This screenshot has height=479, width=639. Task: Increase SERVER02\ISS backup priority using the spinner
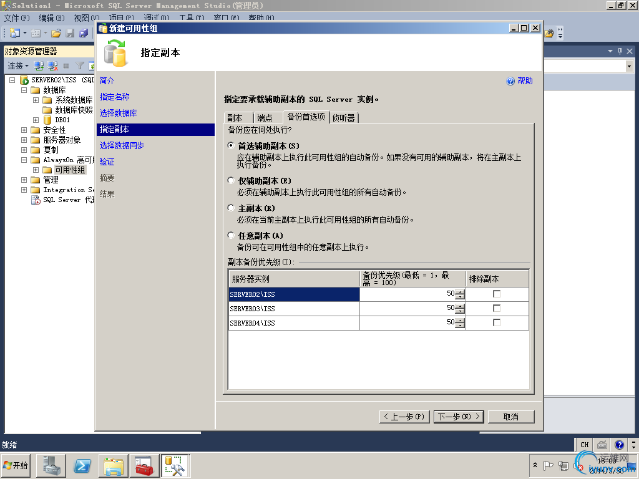pyautogui.click(x=461, y=291)
